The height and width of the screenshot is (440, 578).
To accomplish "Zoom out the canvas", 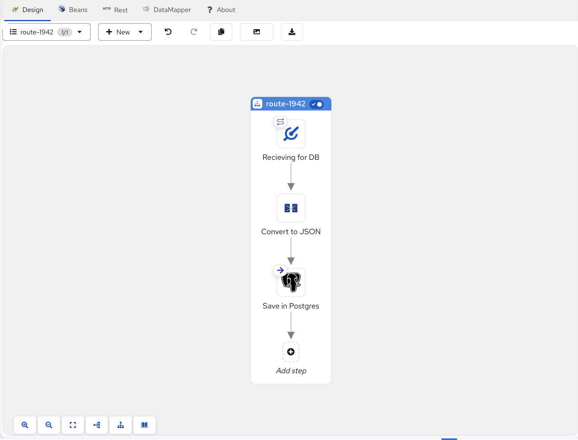I will pos(49,425).
